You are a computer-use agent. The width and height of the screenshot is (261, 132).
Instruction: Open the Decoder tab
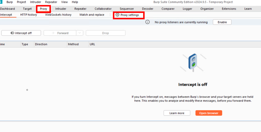coord(148,9)
